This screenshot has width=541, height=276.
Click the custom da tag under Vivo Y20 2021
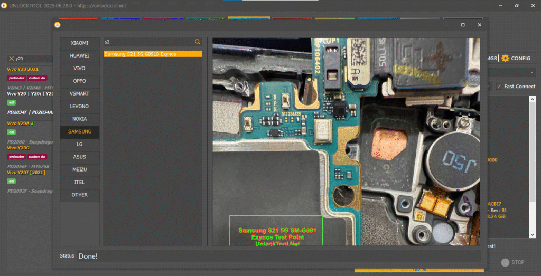click(x=37, y=78)
